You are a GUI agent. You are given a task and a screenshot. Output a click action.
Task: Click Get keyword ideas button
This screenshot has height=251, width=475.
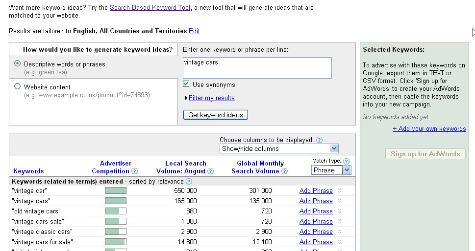pos(216,115)
